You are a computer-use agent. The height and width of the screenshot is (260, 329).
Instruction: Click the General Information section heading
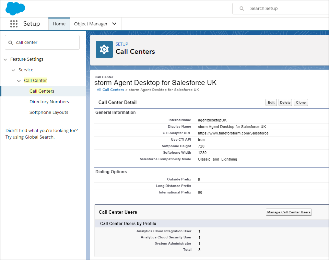[x=115, y=113]
